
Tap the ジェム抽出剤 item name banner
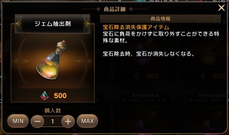pyautogui.click(x=53, y=24)
